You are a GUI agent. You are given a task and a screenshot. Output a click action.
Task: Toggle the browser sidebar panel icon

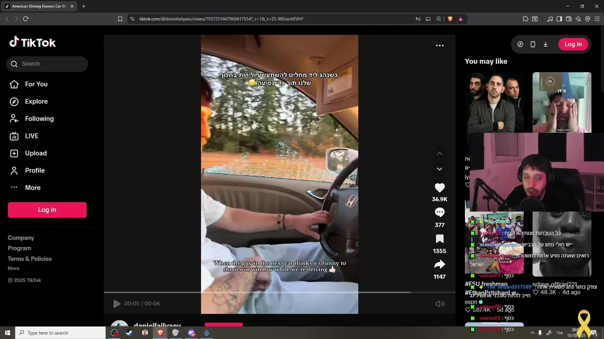(x=559, y=19)
